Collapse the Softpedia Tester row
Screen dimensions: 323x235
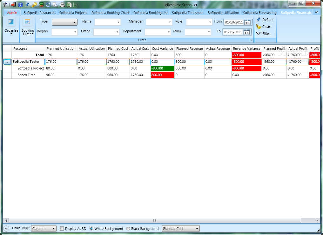[x=7, y=62]
